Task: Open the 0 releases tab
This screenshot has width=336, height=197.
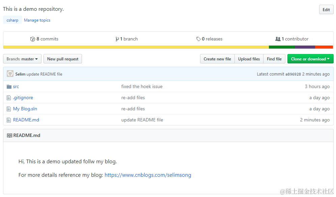Action: pos(209,39)
